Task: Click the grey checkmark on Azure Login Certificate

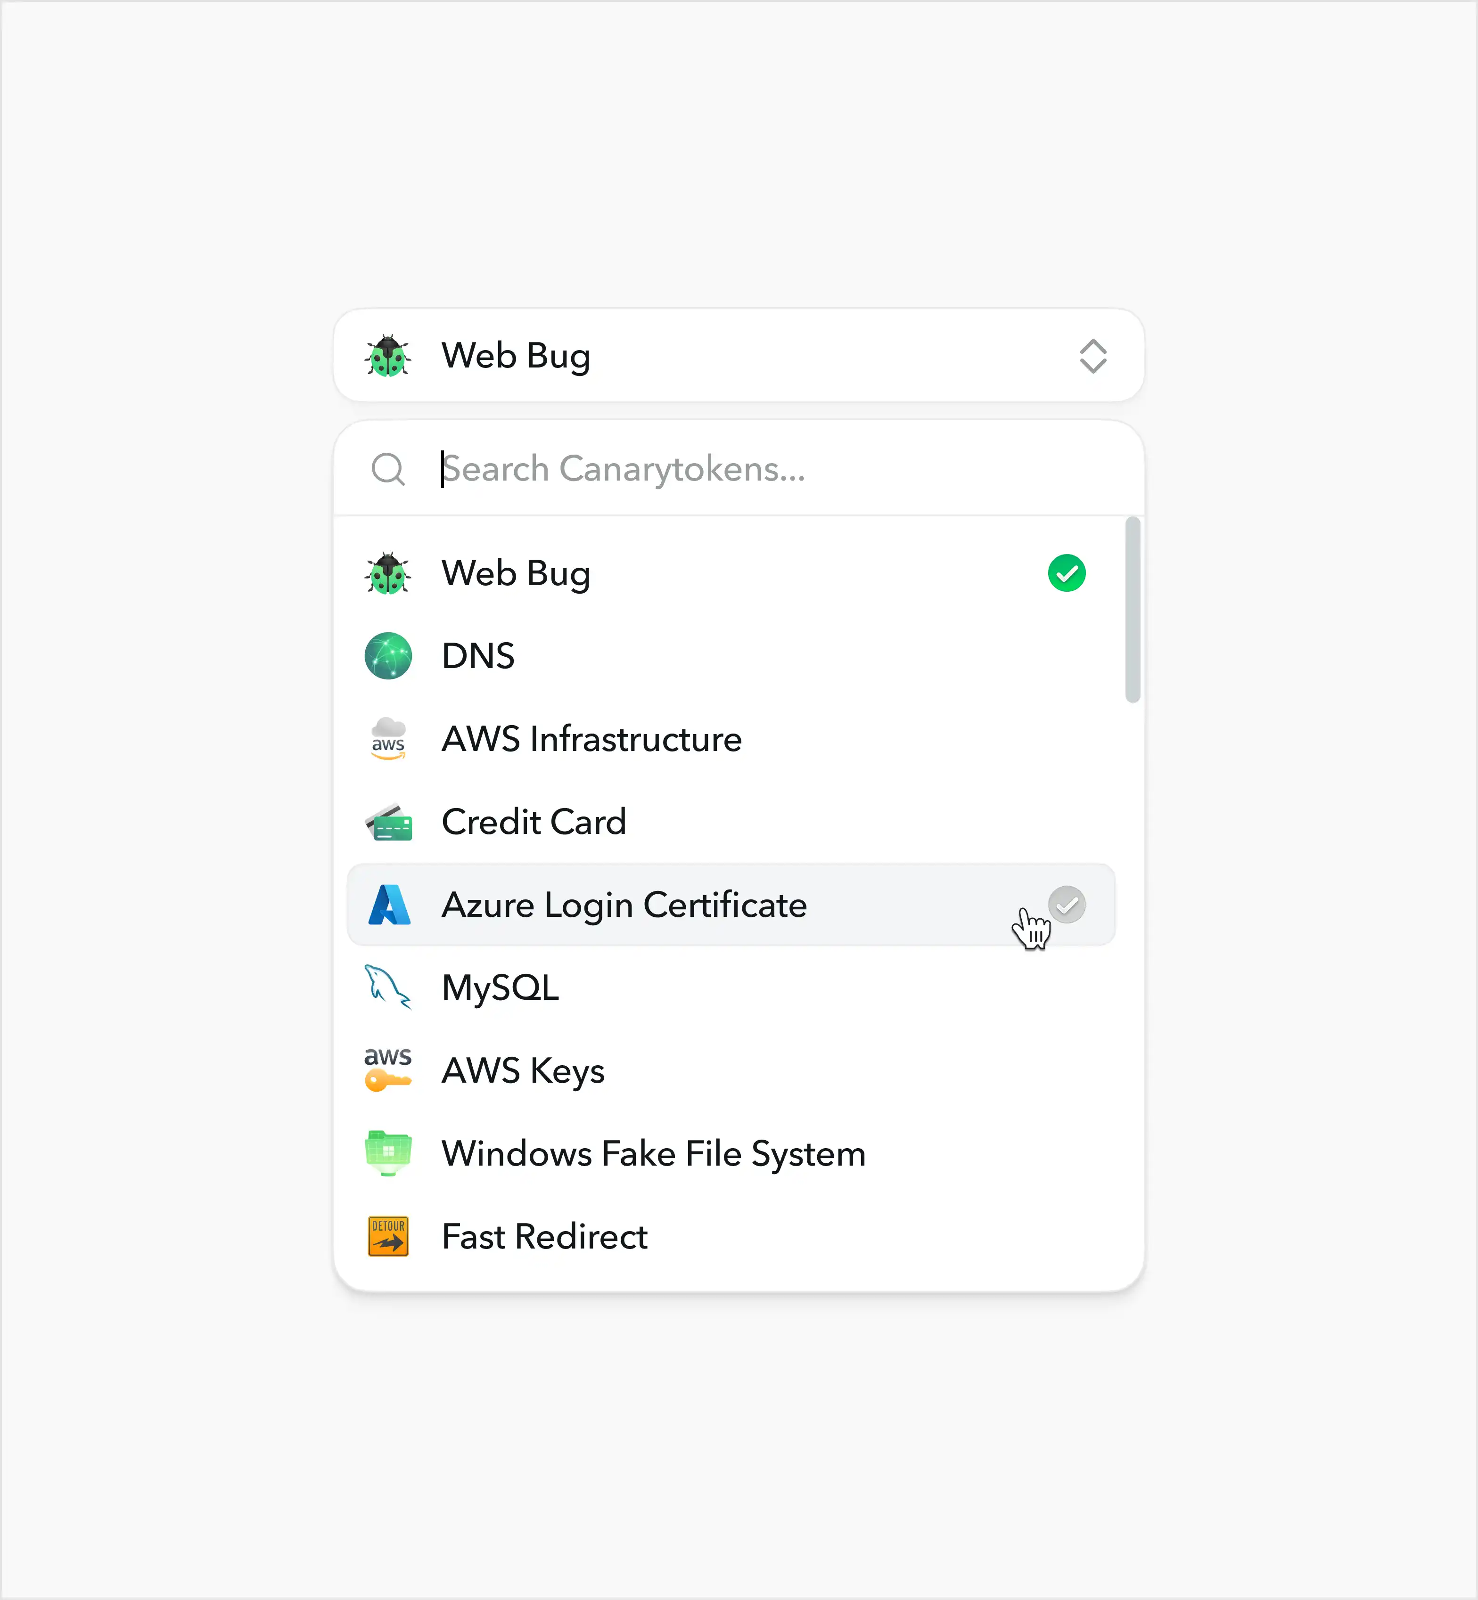Action: 1066,905
